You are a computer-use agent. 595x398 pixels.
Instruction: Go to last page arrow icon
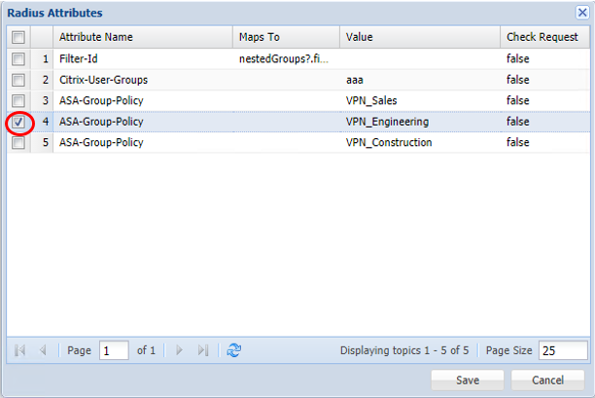pyautogui.click(x=202, y=350)
